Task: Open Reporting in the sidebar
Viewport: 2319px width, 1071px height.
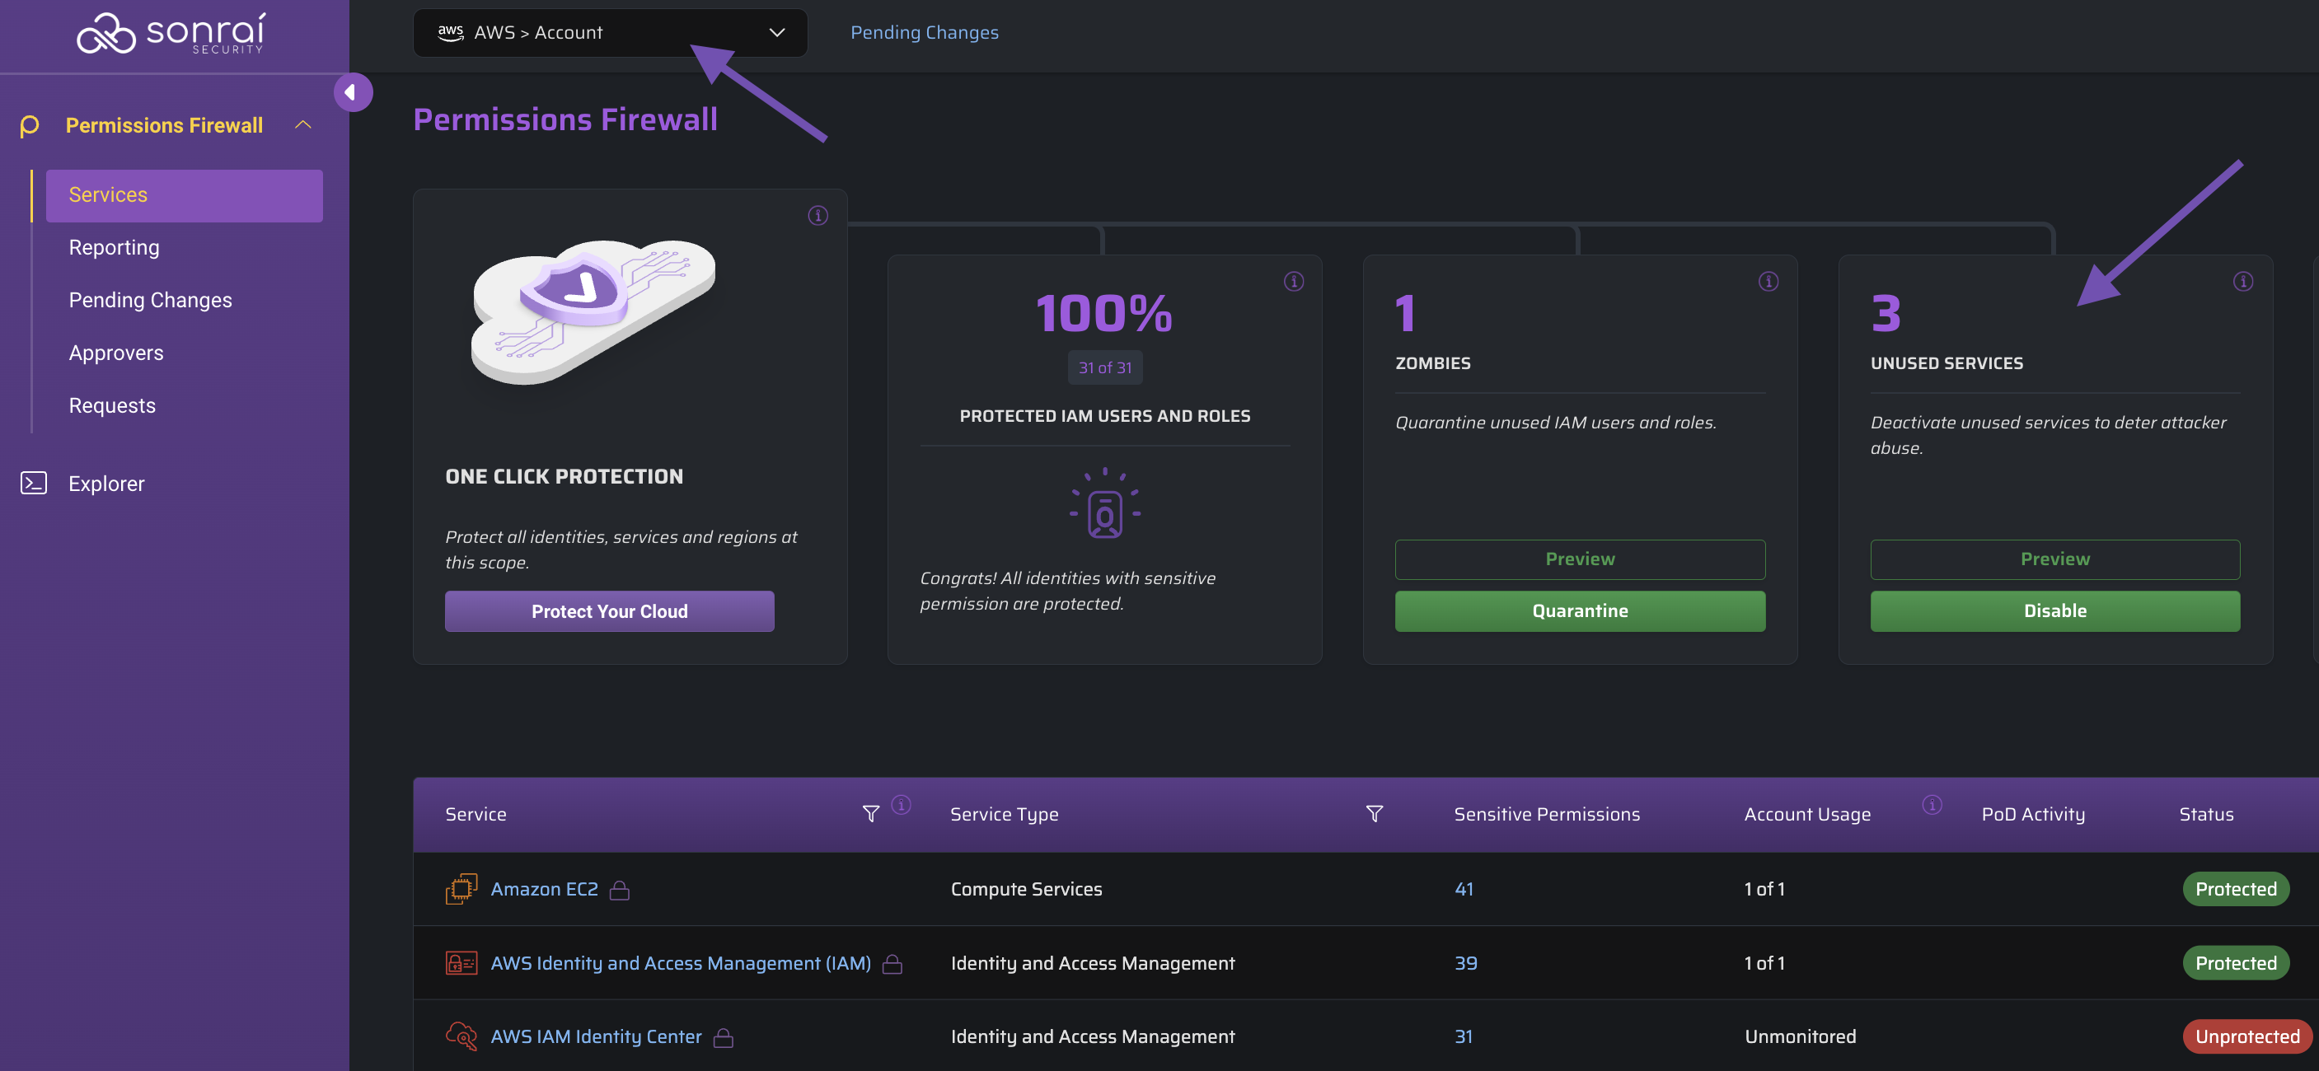Action: (115, 247)
